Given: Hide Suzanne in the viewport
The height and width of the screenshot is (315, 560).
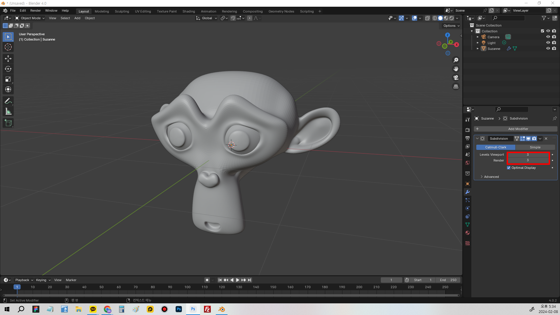Looking at the screenshot, I should (548, 48).
